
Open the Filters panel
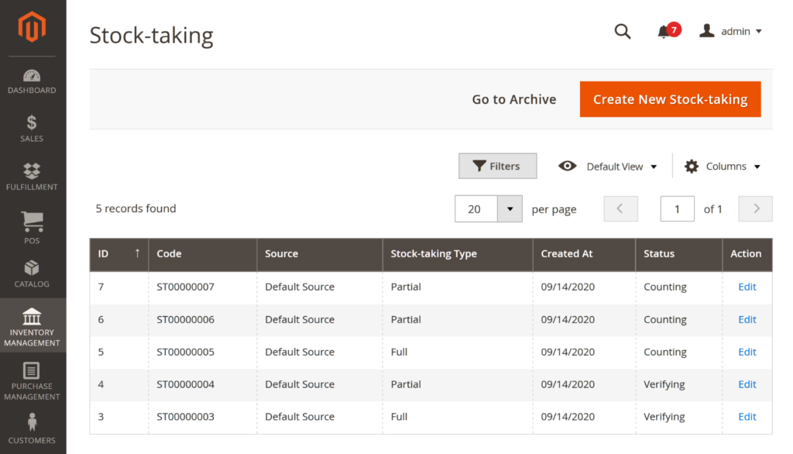[497, 166]
